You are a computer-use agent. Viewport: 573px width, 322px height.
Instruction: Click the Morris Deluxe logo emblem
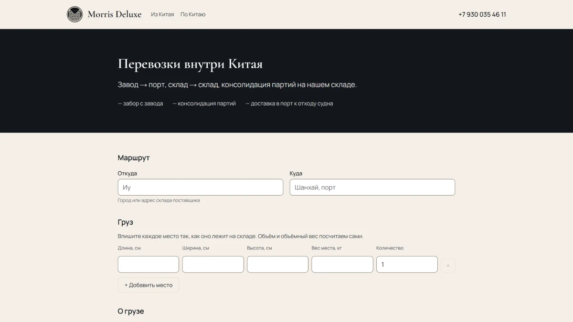(74, 14)
